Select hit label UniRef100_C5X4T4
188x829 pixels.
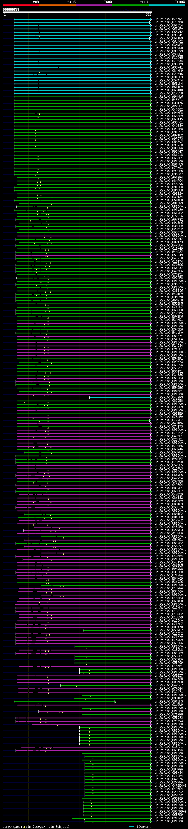pos(168,81)
